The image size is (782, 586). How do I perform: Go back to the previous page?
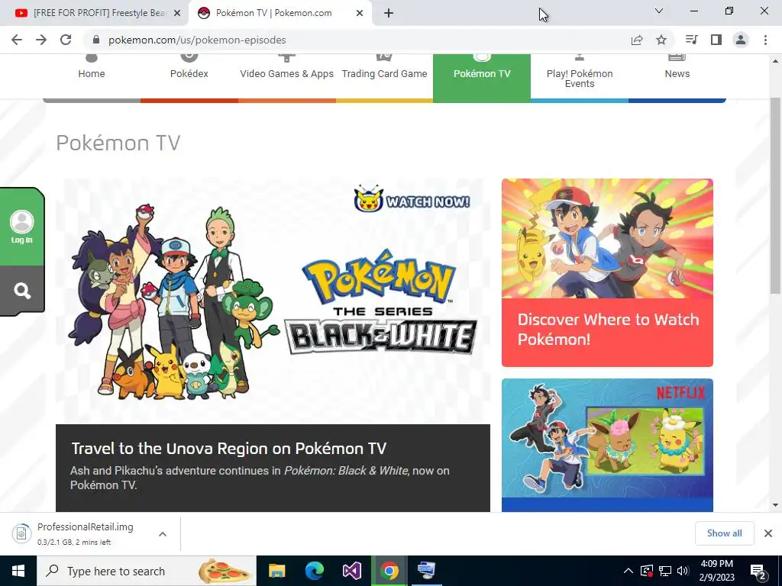click(x=17, y=40)
